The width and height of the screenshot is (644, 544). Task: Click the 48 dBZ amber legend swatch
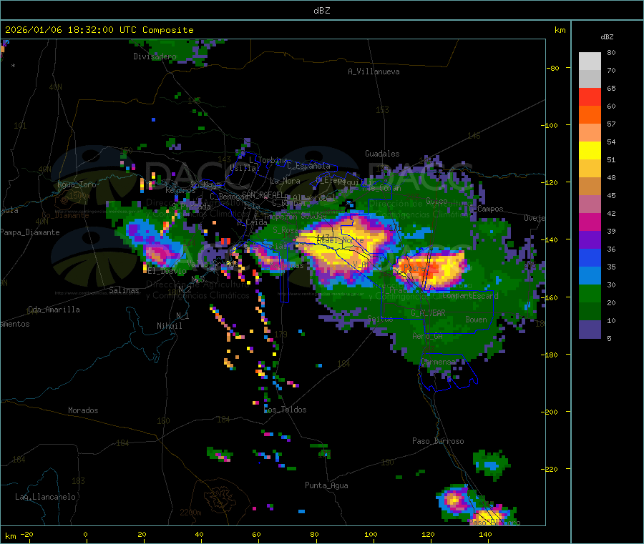coord(590,168)
